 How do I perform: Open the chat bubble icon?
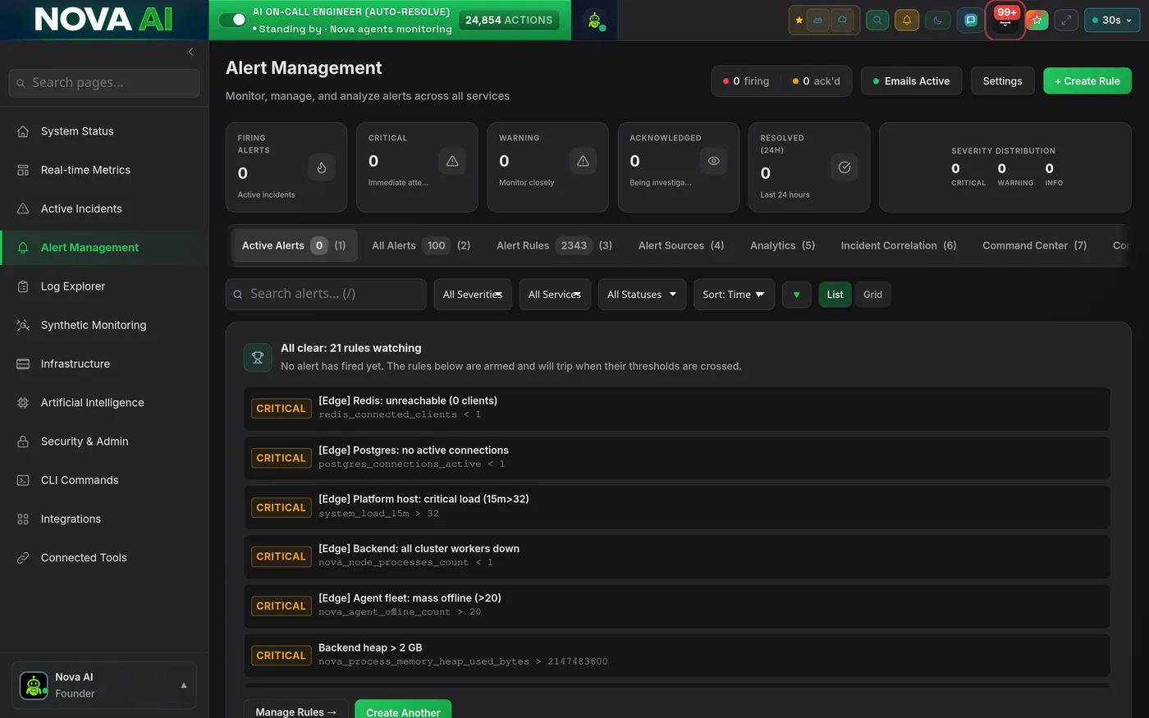971,21
